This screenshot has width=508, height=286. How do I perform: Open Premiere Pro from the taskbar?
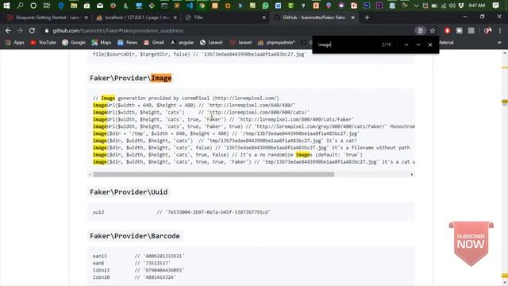click(379, 6)
